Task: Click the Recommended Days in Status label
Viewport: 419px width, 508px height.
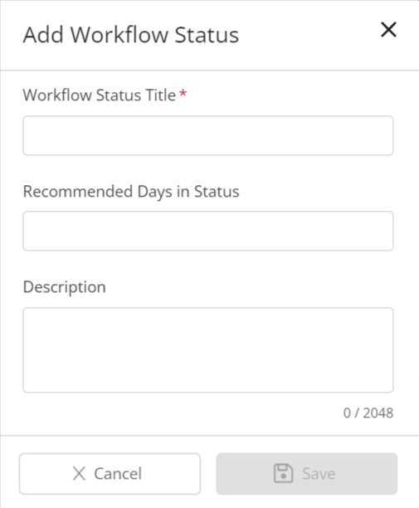Action: 131,192
